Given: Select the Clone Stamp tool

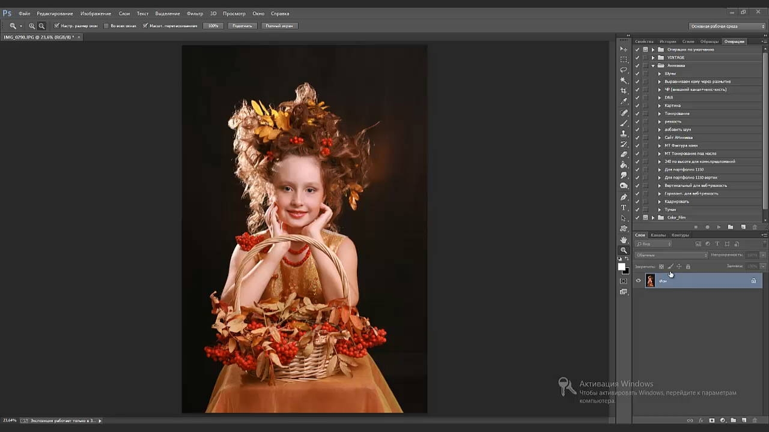Looking at the screenshot, I should (624, 134).
